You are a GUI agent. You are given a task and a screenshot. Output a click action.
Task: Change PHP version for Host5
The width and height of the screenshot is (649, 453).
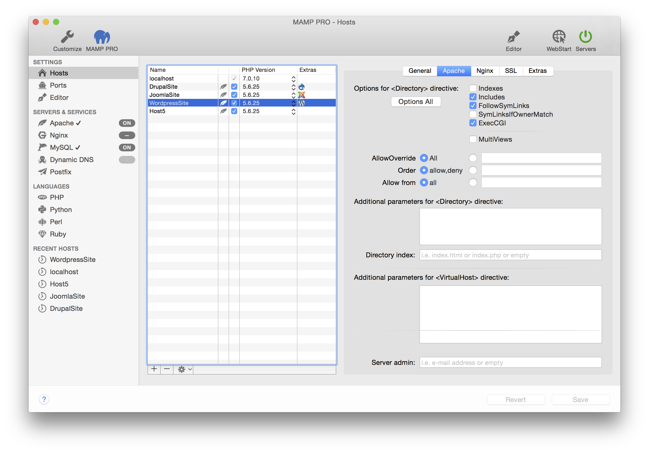293,112
